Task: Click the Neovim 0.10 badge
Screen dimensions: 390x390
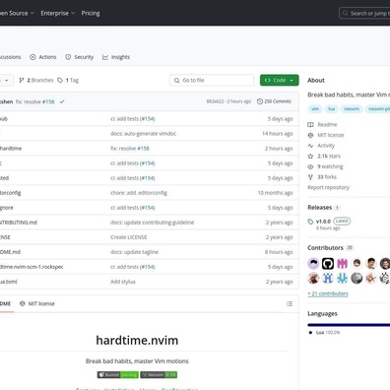Action: point(159,374)
